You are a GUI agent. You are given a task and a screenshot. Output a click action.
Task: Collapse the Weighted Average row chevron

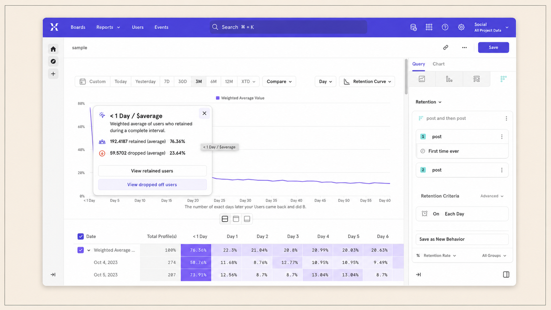click(x=89, y=250)
